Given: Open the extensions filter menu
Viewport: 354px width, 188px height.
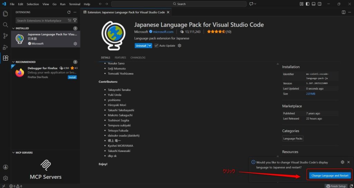Looking at the screenshot, I should point(75,20).
